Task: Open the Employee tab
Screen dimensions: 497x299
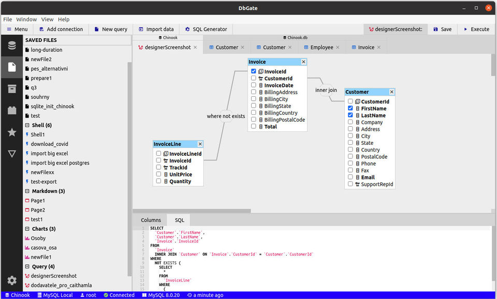Action: (x=321, y=48)
